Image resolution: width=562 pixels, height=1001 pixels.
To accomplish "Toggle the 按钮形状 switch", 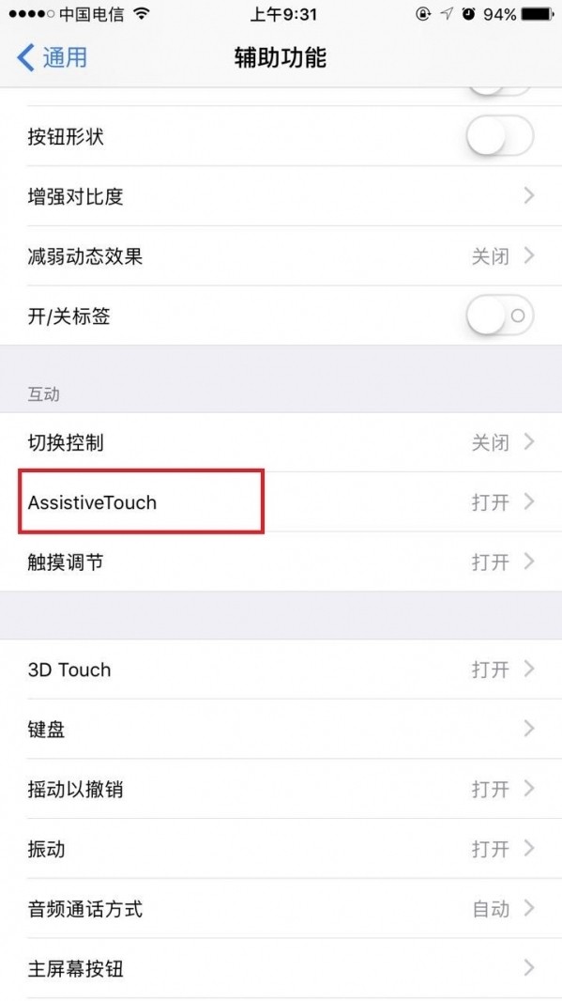I will click(499, 136).
